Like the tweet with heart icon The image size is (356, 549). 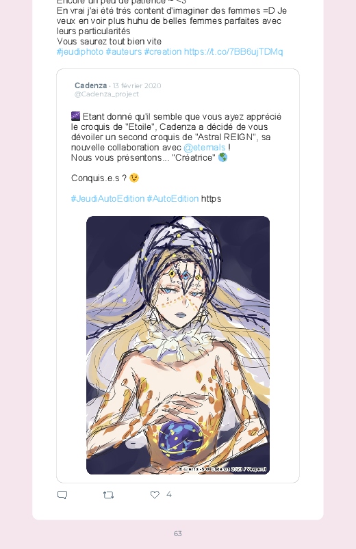pos(155,494)
